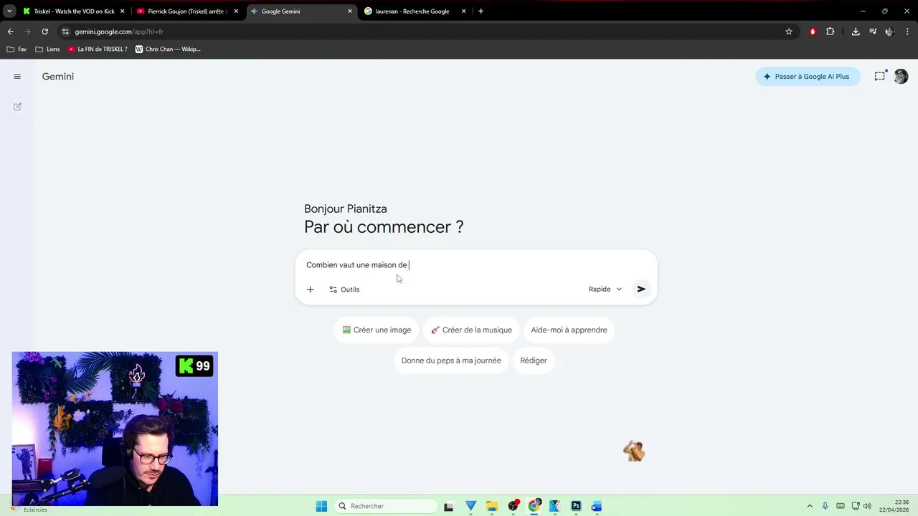Open File Explorer from the taskbar
Viewport: 918px width, 516px height.
point(492,506)
